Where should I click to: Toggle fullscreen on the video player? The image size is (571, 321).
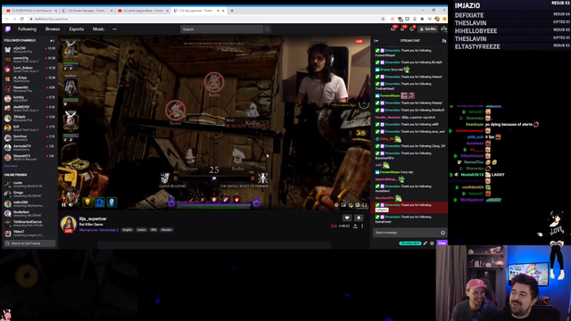point(365,205)
